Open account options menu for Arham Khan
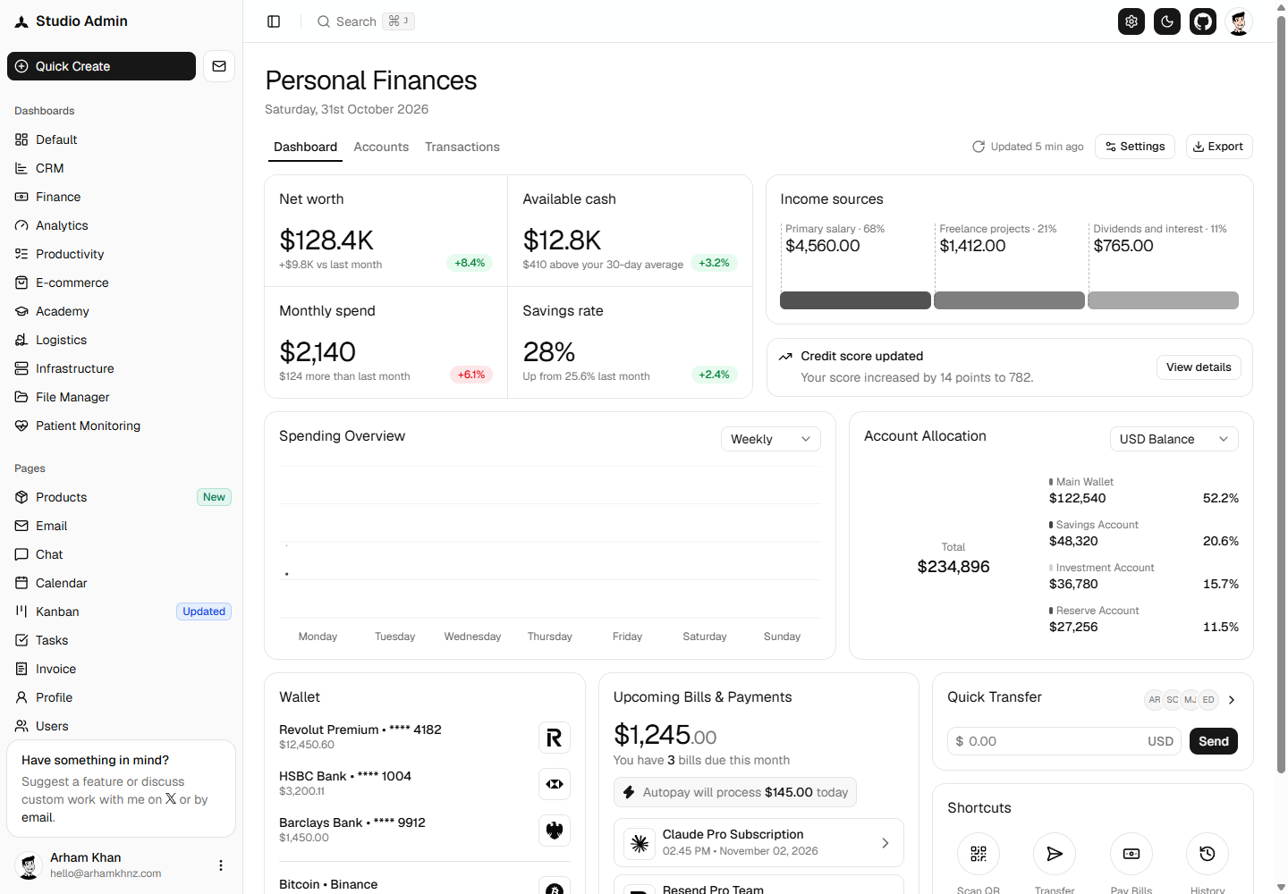This screenshot has height=894, width=1288. pyautogui.click(x=221, y=865)
